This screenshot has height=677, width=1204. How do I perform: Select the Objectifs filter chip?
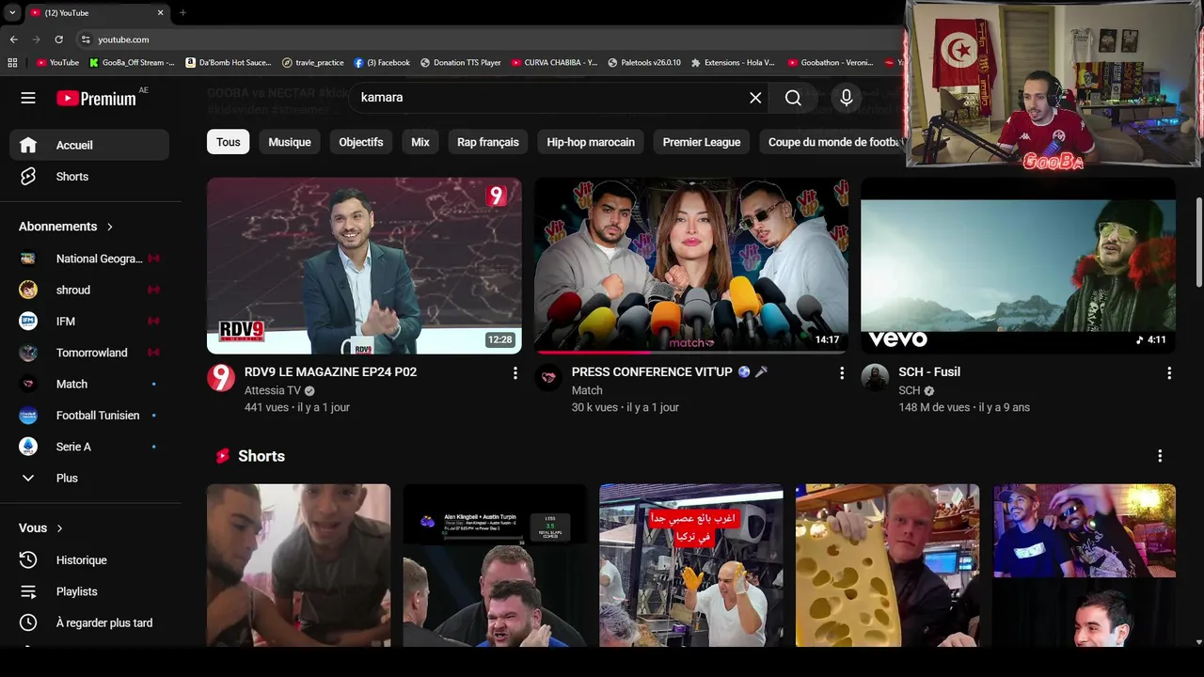(x=361, y=142)
